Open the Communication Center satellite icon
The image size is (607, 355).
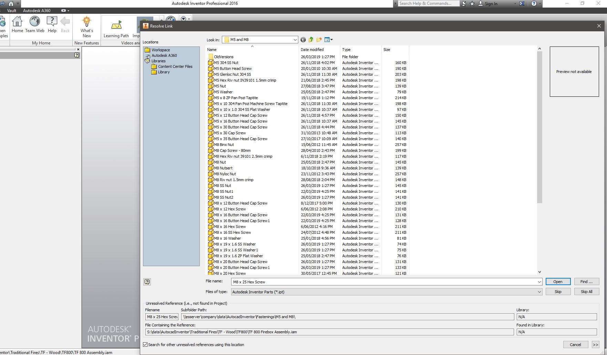pos(464,3)
